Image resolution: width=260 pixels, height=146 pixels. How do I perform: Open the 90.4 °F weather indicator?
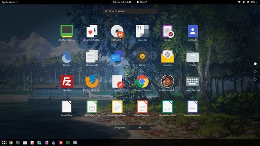[142, 2]
